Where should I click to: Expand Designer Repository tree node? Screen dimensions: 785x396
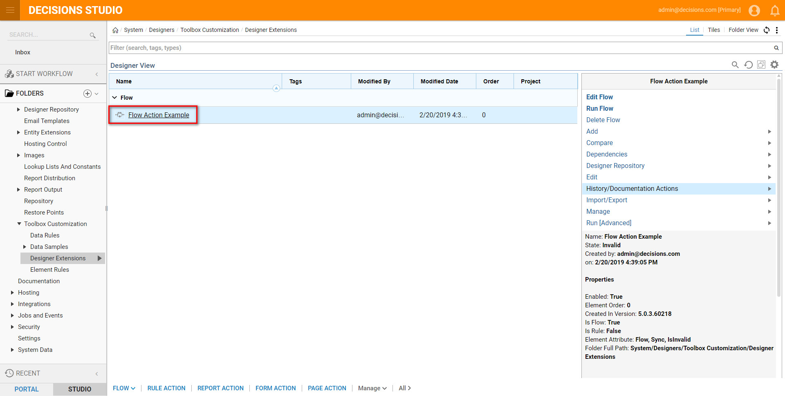[18, 110]
